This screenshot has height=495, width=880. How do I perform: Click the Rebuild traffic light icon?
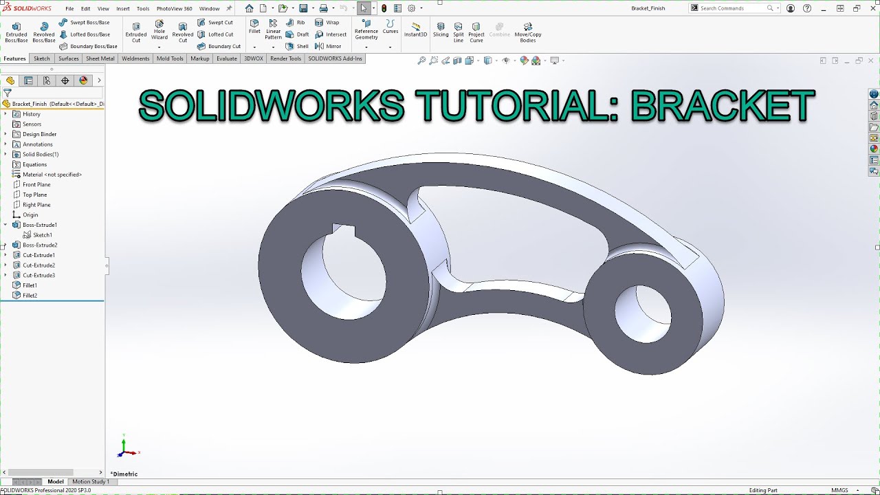[x=384, y=8]
